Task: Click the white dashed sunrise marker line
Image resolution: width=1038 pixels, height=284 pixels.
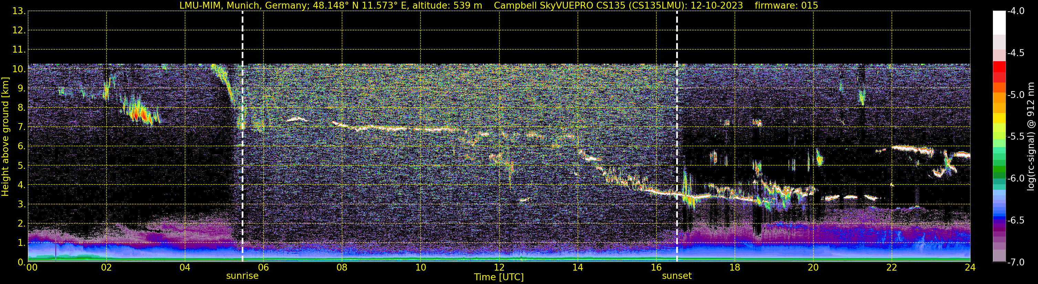Action: (242, 137)
